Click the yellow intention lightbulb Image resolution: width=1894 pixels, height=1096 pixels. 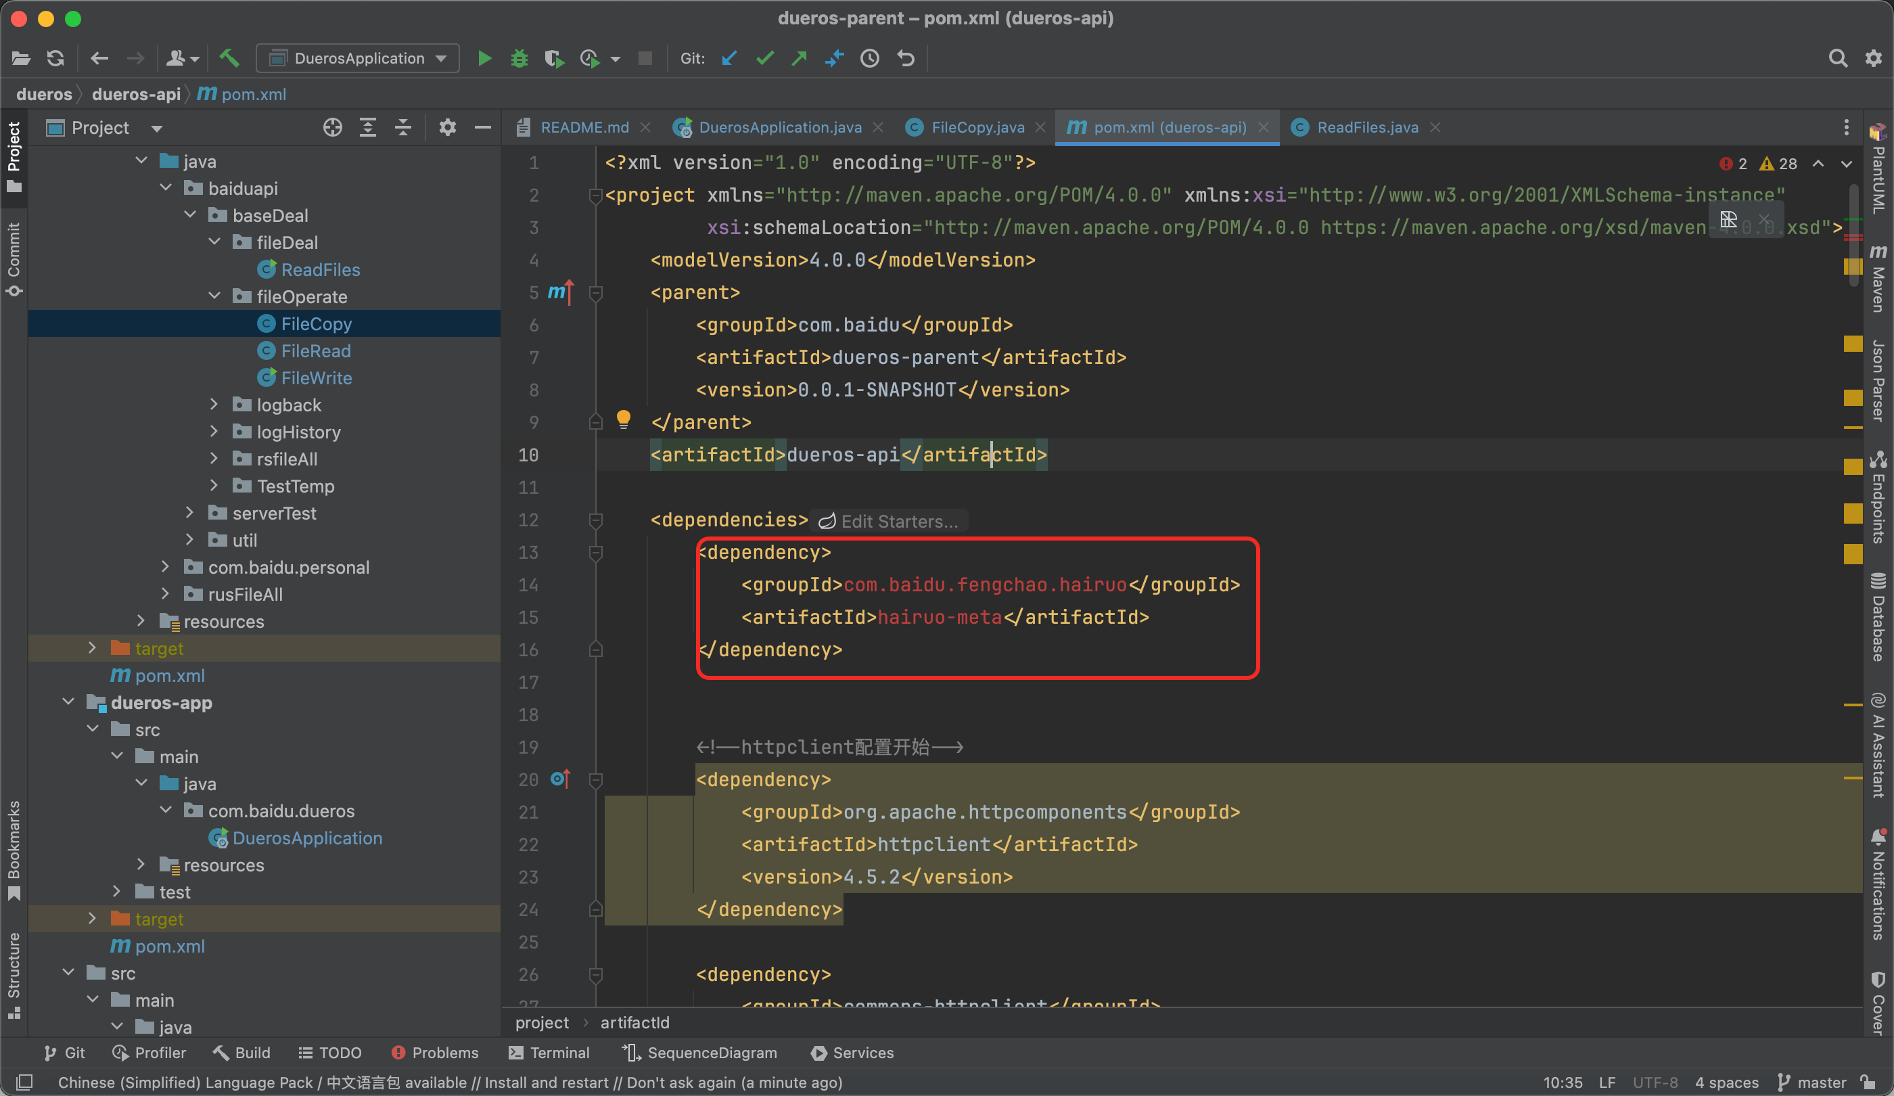tap(623, 418)
